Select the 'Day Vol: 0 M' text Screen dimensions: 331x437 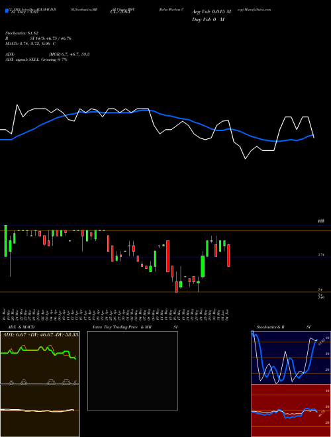208,20
